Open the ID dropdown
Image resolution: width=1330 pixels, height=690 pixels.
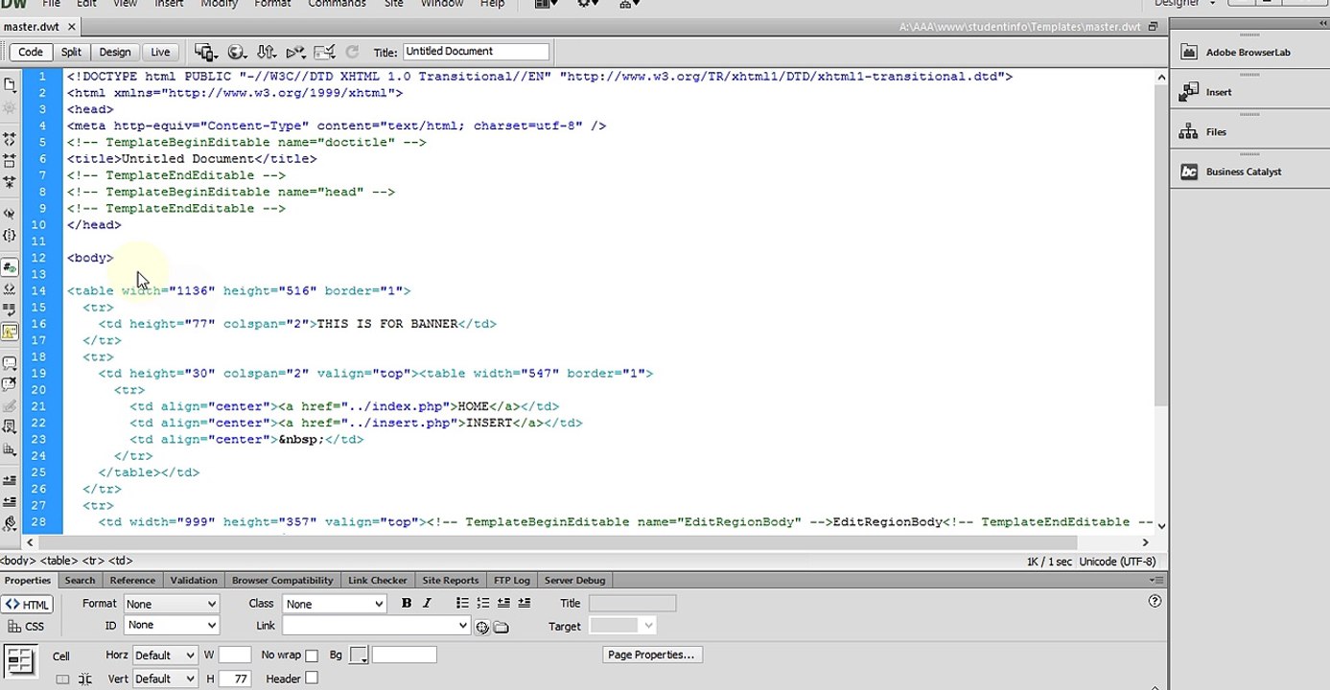point(172,625)
